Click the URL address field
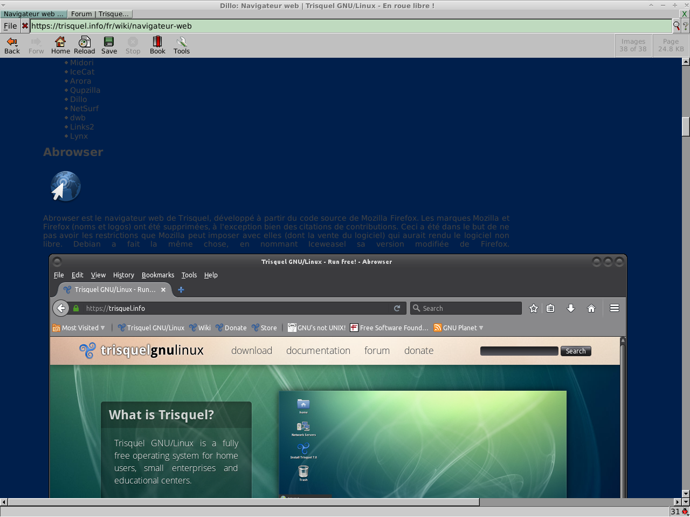 tap(351, 26)
